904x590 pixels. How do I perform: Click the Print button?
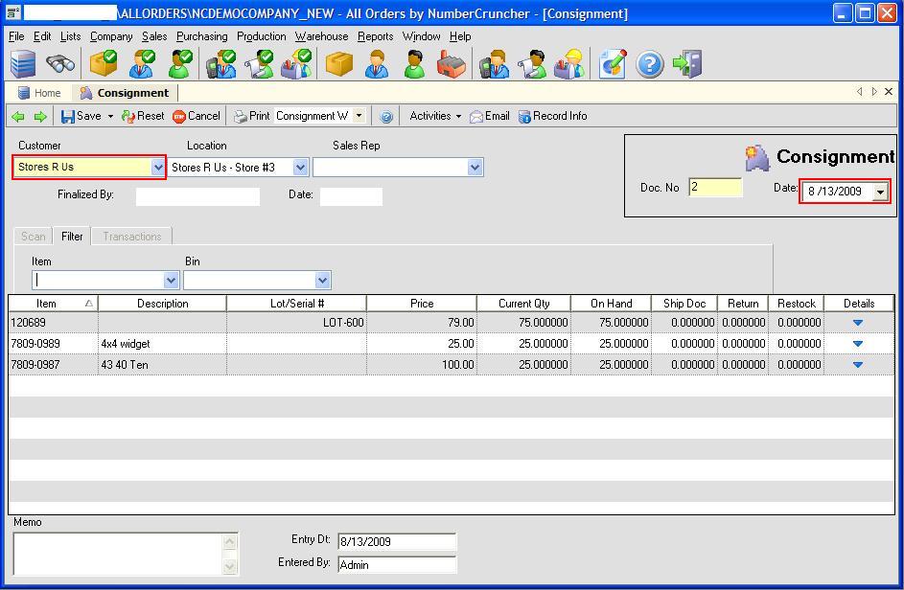(251, 116)
